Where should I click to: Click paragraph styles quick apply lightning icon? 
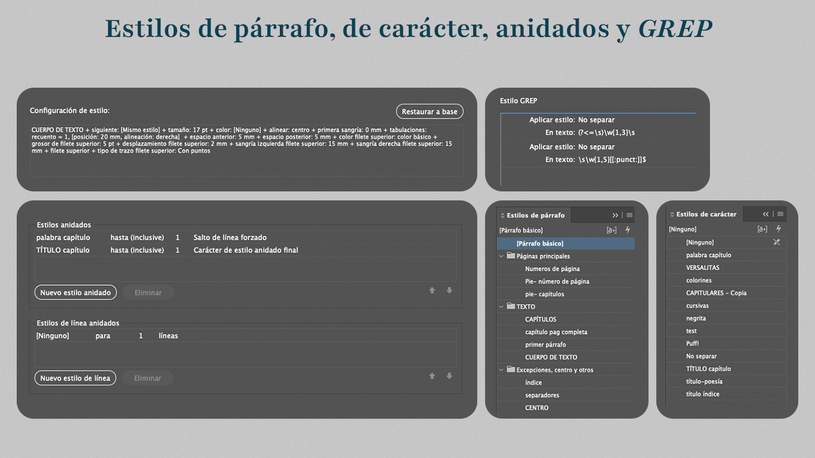(x=628, y=230)
